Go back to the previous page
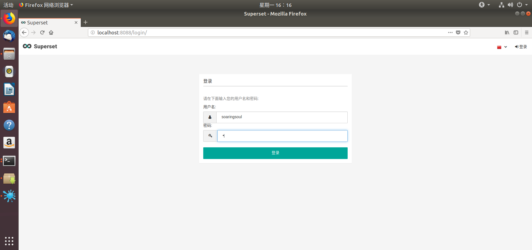Screen dimensions: 532x250 (x=24, y=32)
